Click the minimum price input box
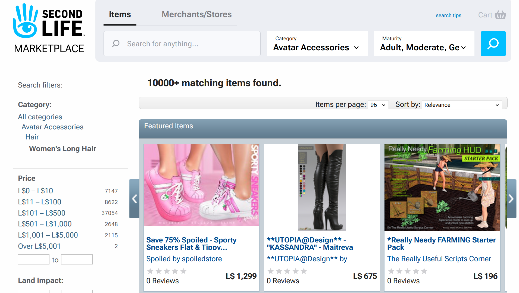The width and height of the screenshot is (519, 293). pyautogui.click(x=34, y=259)
